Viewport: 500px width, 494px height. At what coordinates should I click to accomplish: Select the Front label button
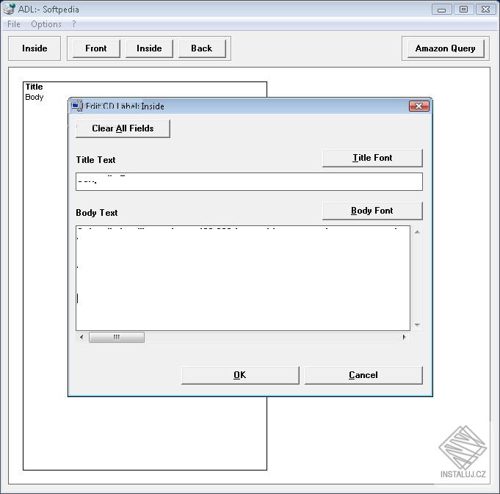[96, 48]
